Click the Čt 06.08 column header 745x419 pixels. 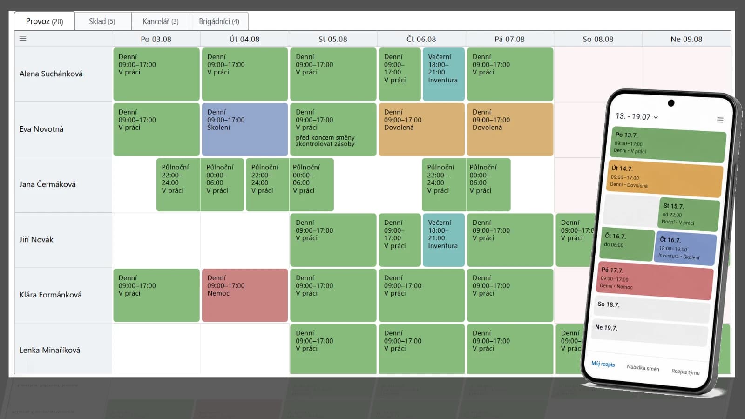tap(421, 39)
